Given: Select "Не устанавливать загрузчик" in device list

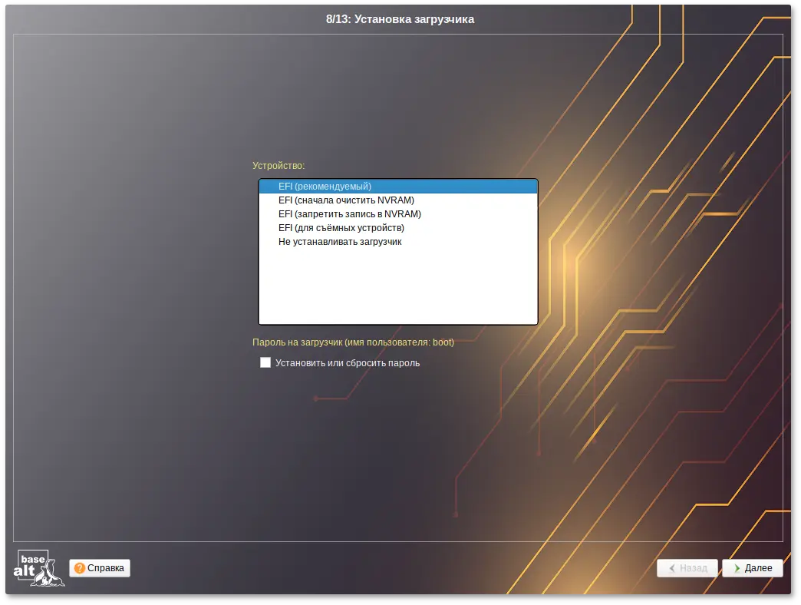Looking at the screenshot, I should 340,242.
